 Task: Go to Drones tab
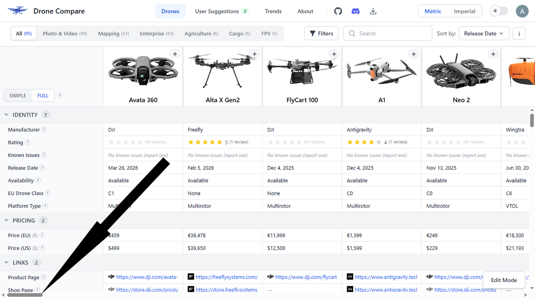point(170,11)
